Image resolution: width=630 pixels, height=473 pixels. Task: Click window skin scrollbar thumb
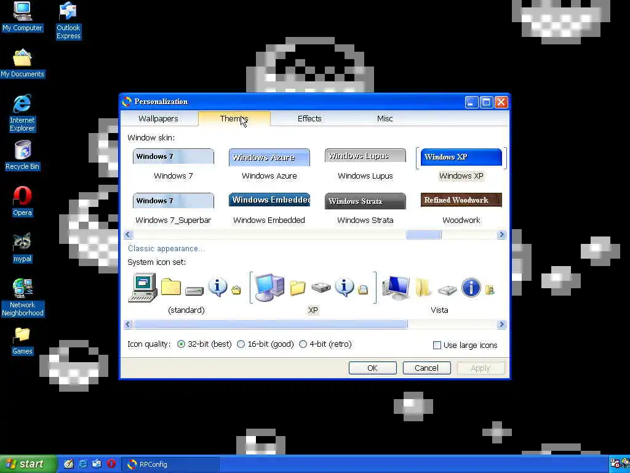click(x=423, y=235)
